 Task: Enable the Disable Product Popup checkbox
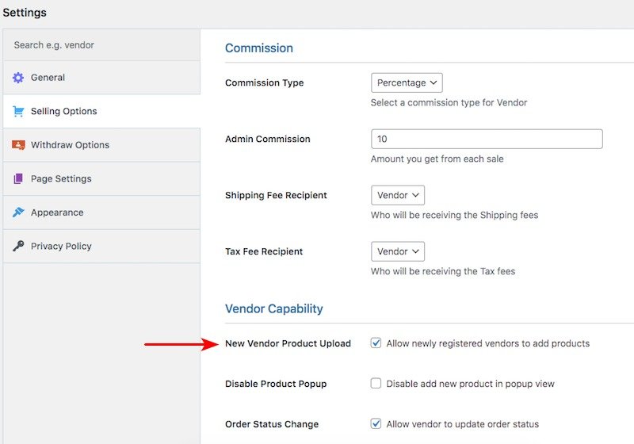pos(376,384)
